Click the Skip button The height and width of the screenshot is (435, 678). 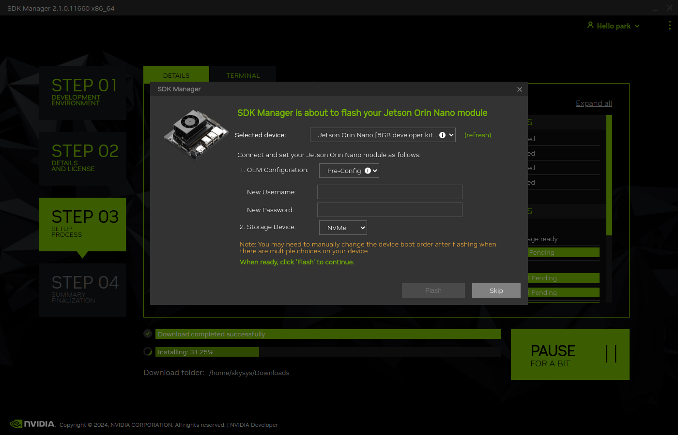(496, 290)
